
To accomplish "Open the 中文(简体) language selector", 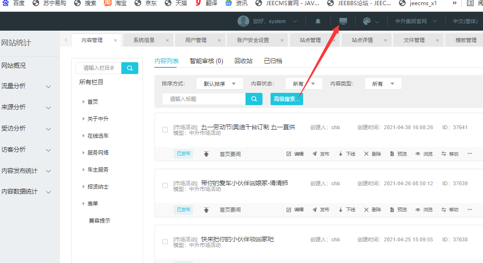I will pos(465,21).
